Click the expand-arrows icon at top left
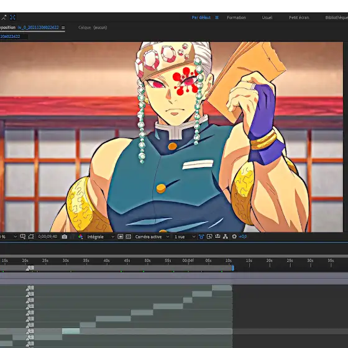348x348 pixels. pyautogui.click(x=12, y=17)
